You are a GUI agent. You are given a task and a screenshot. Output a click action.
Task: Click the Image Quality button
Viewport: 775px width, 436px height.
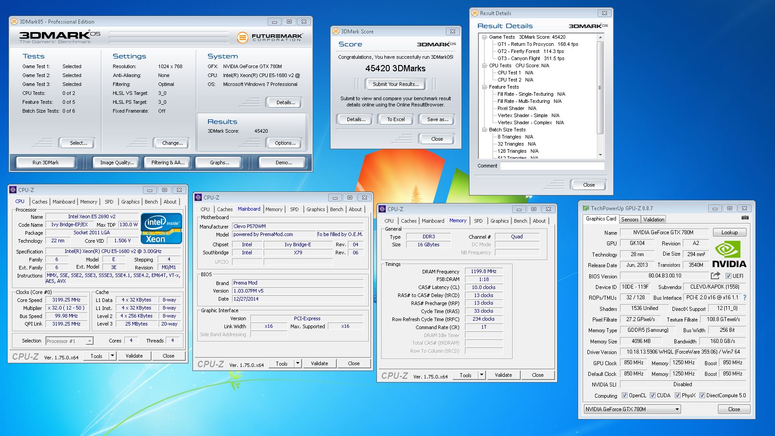coord(117,163)
